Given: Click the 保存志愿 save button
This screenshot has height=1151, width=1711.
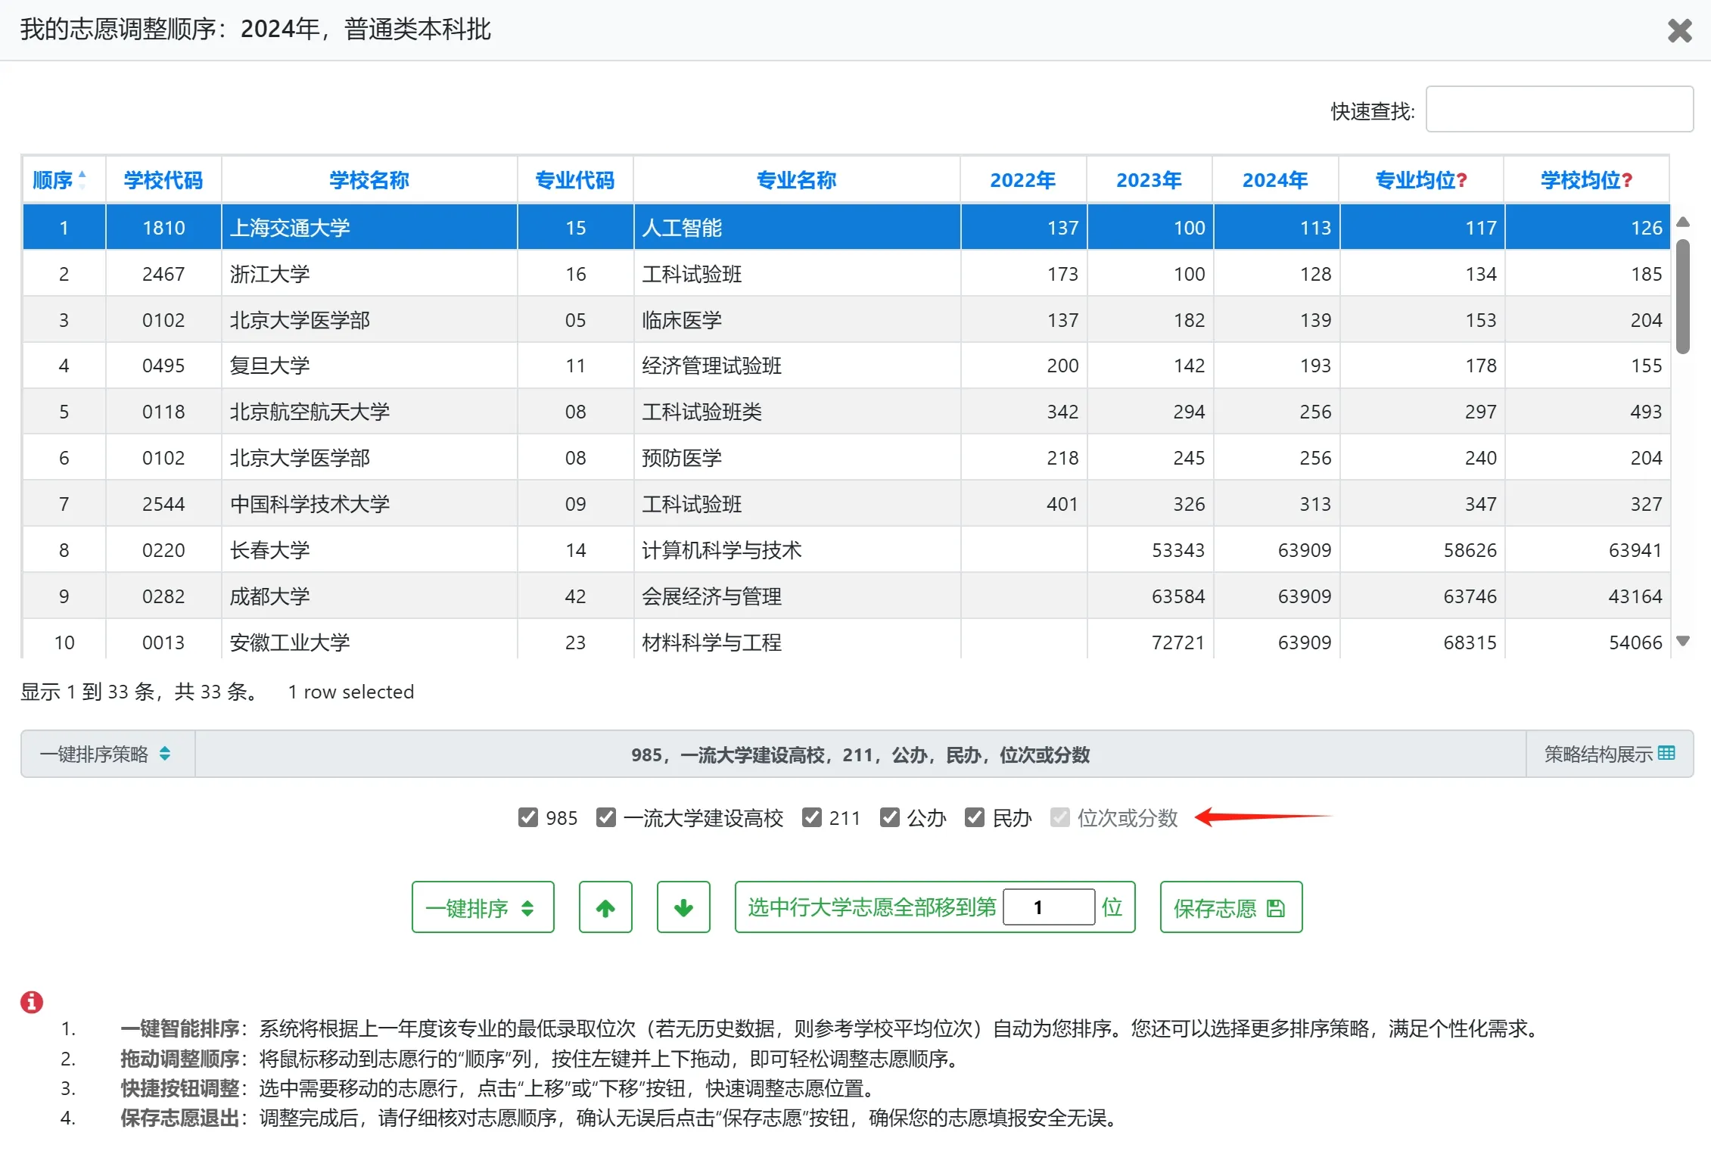Looking at the screenshot, I should pyautogui.click(x=1230, y=907).
